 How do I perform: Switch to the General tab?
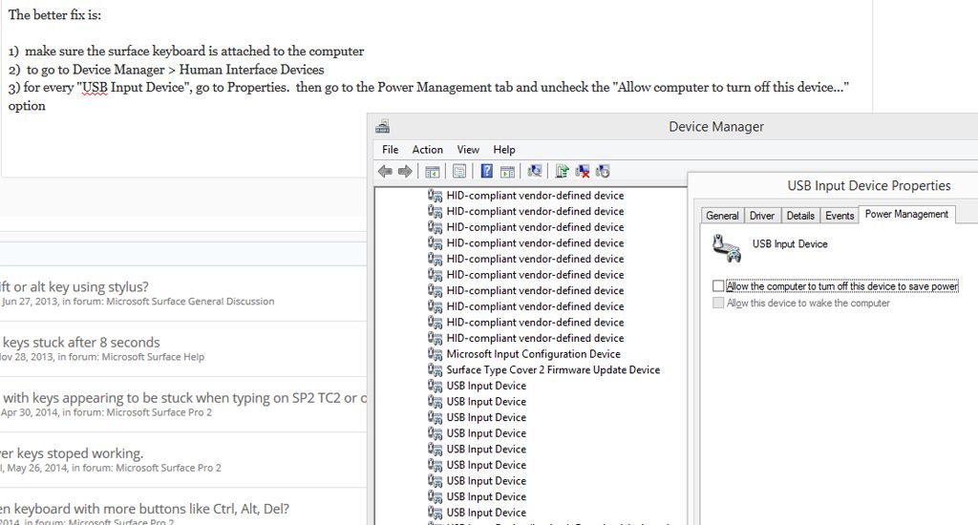(x=722, y=216)
